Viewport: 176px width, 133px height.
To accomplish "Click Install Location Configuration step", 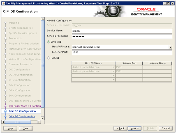I will [x=25, y=49].
